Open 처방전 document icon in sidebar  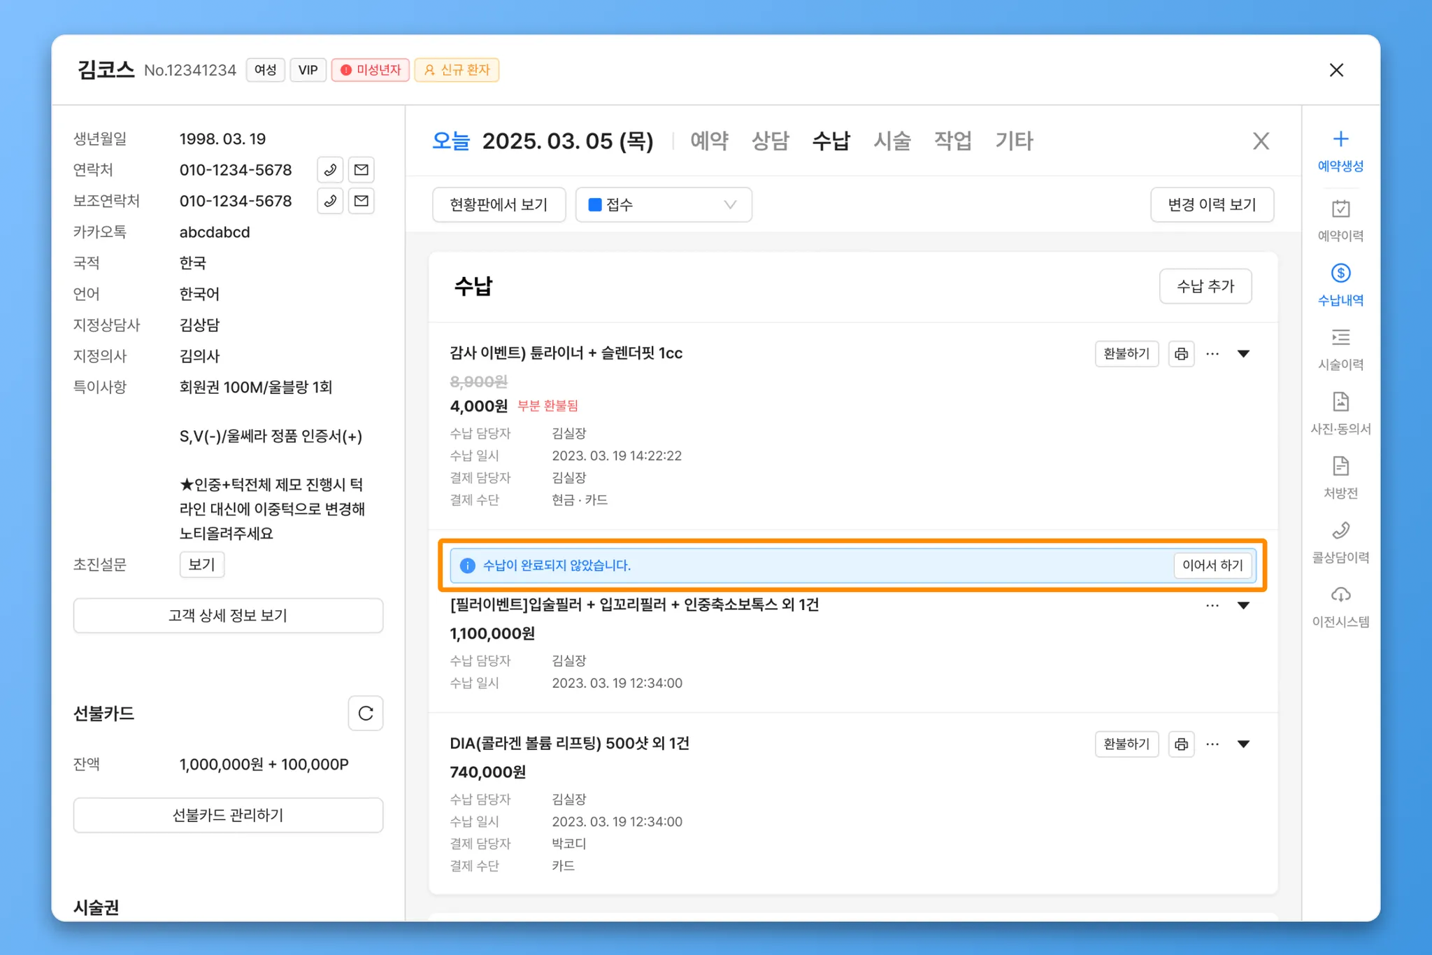click(1340, 467)
